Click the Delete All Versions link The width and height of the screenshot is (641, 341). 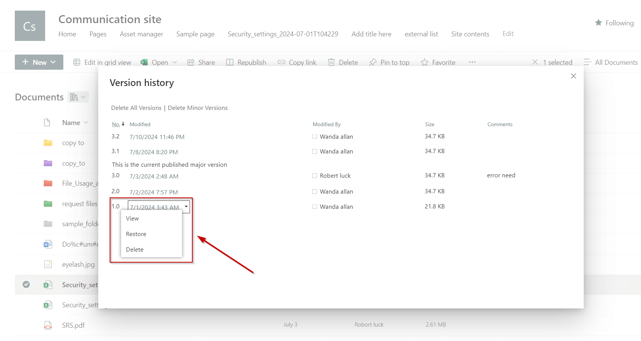(136, 108)
